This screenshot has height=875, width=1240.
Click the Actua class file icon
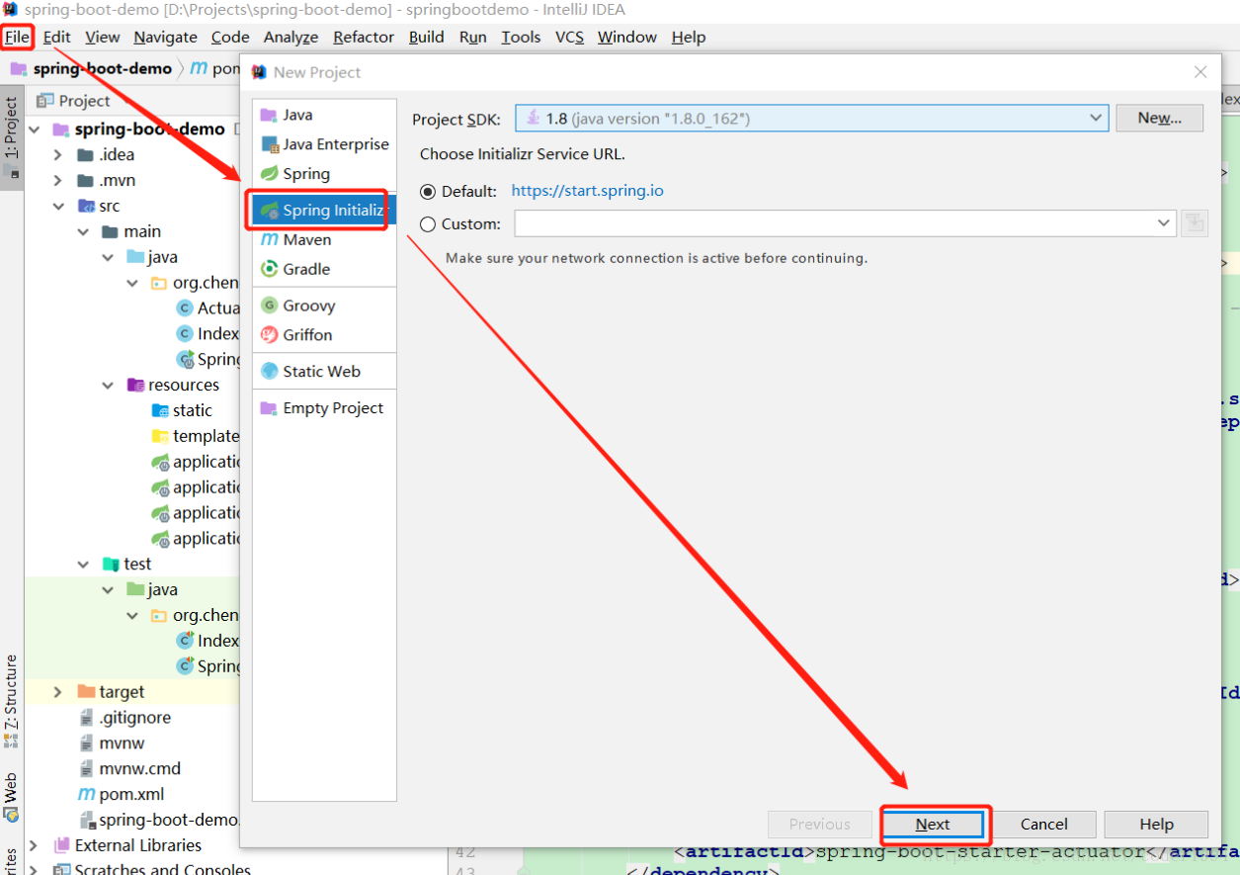[x=184, y=307]
